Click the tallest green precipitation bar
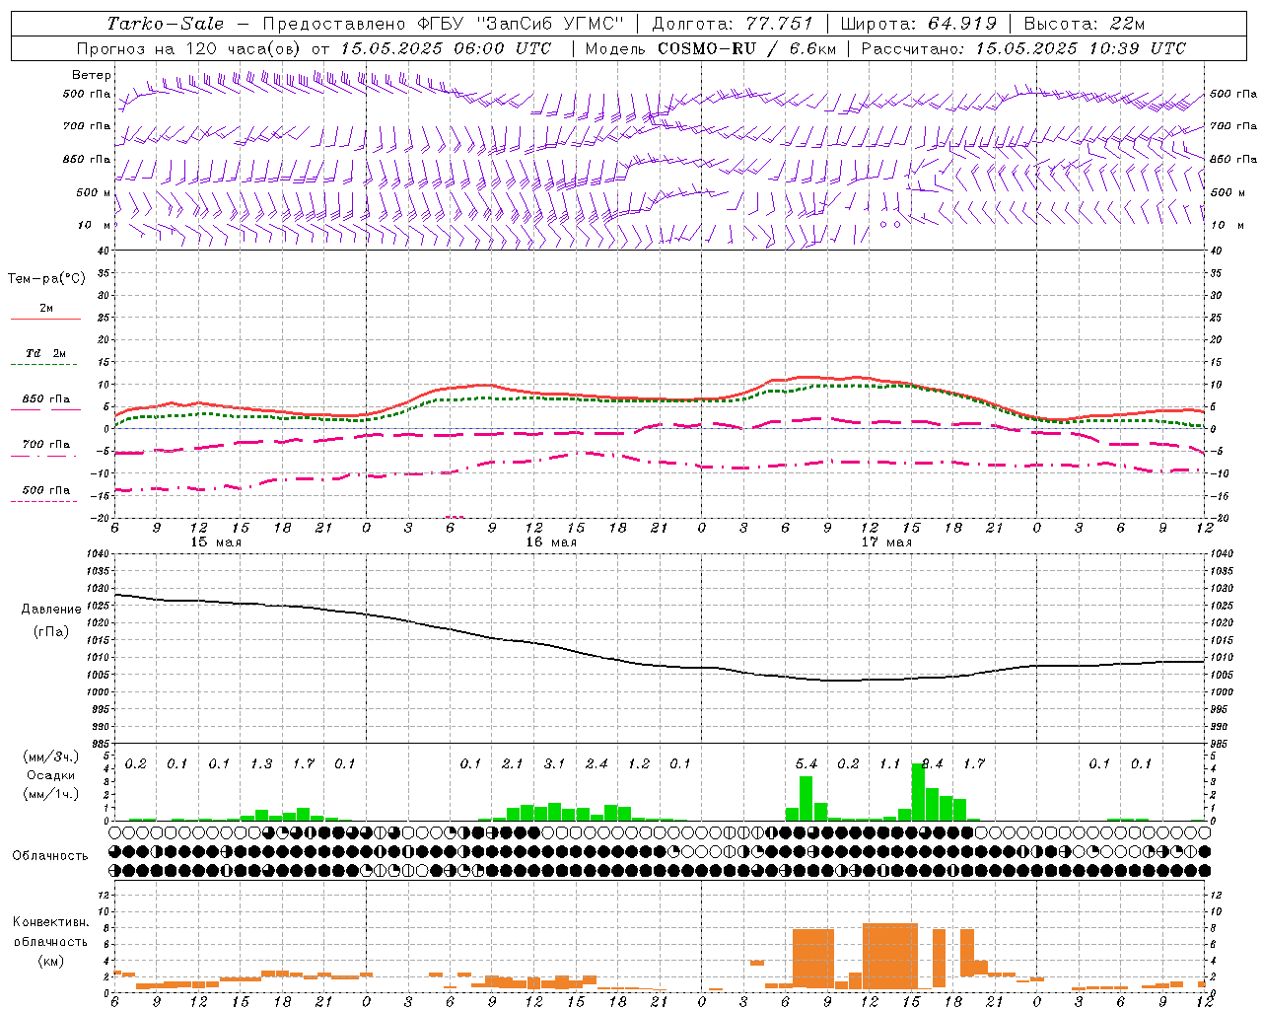The height and width of the screenshot is (1010, 1262). 918,792
